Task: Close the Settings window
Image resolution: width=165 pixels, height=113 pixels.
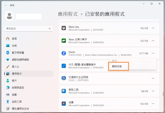Action: click(x=160, y=4)
